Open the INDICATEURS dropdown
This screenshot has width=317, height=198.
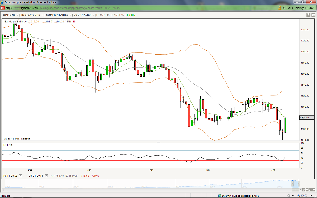pos(32,15)
